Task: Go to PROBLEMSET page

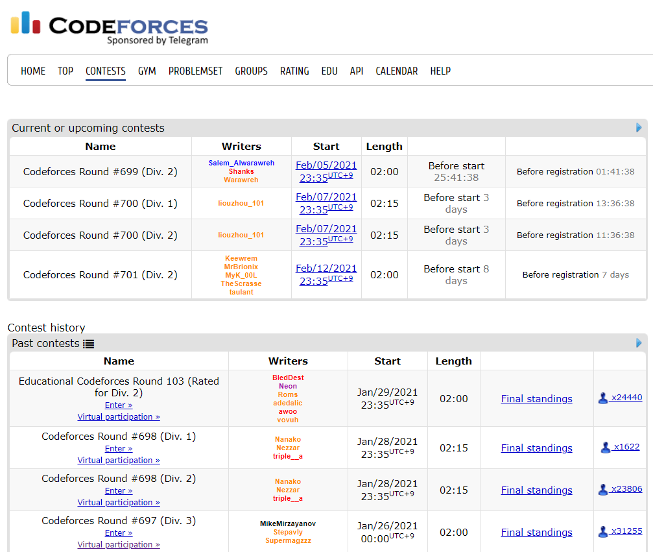Action: [x=195, y=71]
